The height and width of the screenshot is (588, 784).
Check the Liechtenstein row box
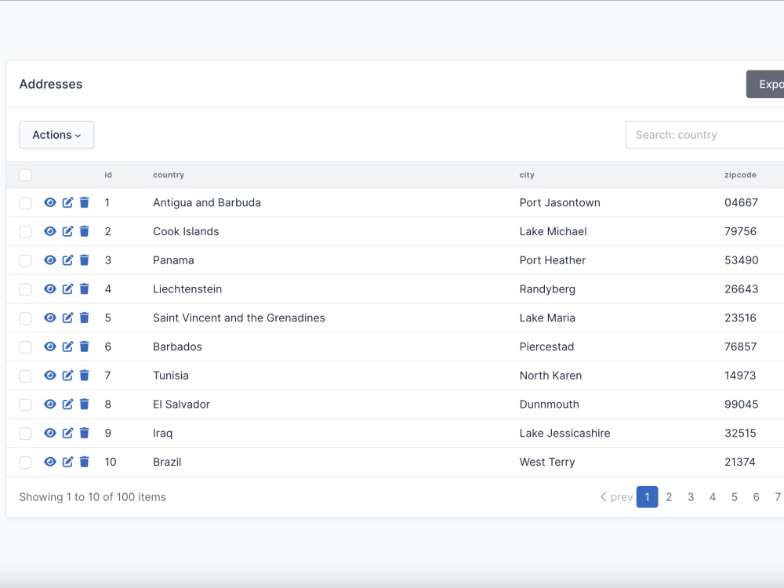pyautogui.click(x=25, y=289)
